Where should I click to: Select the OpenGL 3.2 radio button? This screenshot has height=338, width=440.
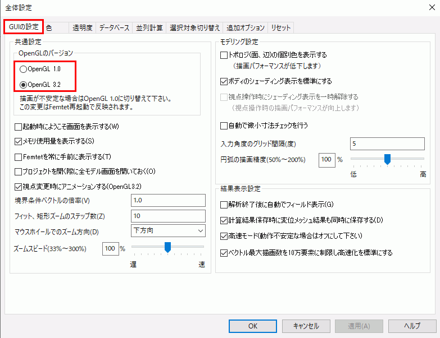23,85
